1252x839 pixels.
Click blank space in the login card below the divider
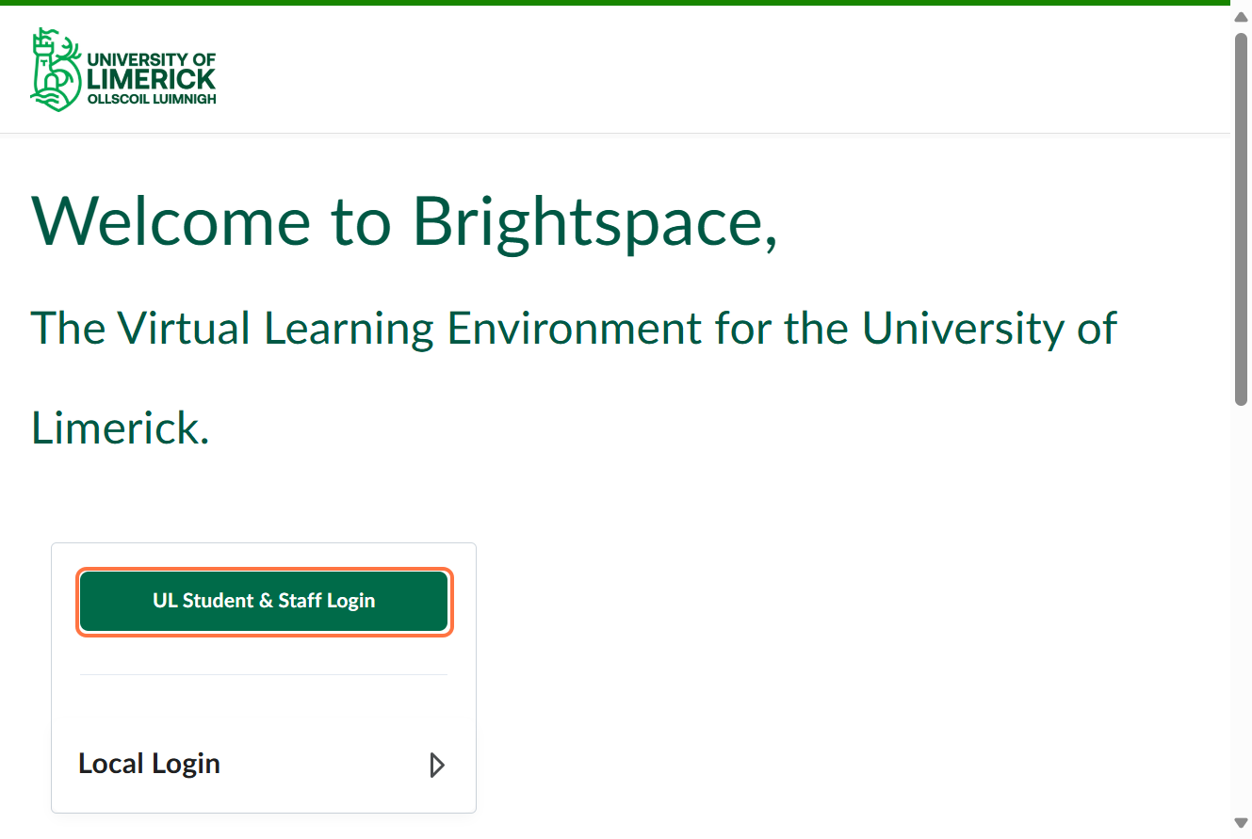pos(264,708)
